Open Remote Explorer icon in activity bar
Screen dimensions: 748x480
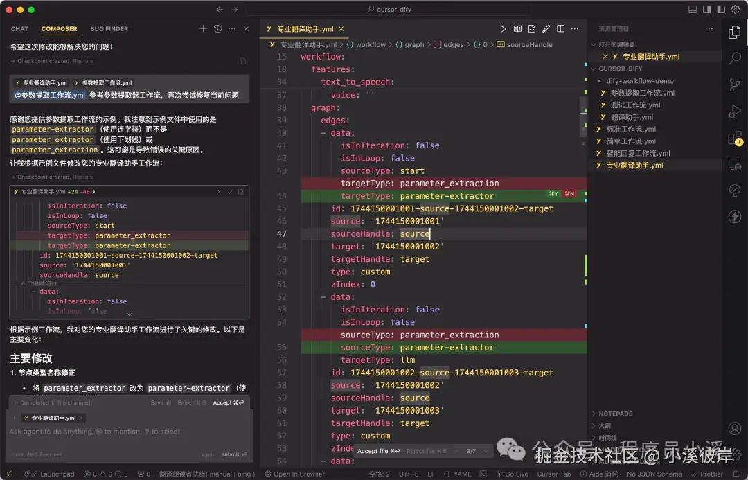735,164
